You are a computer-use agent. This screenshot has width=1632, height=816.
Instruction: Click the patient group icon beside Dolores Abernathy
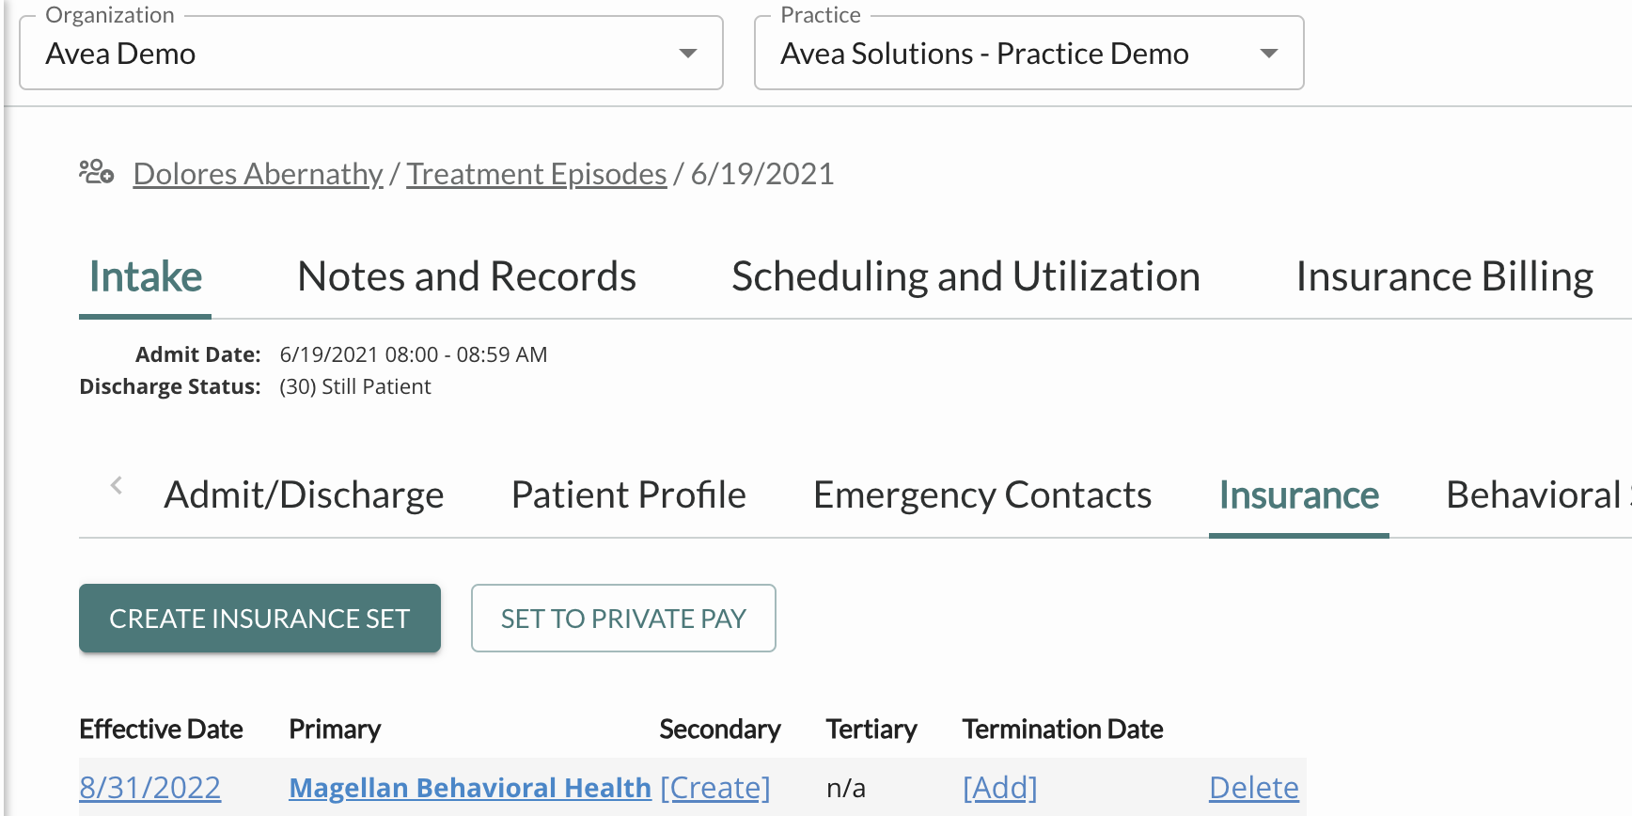(96, 172)
